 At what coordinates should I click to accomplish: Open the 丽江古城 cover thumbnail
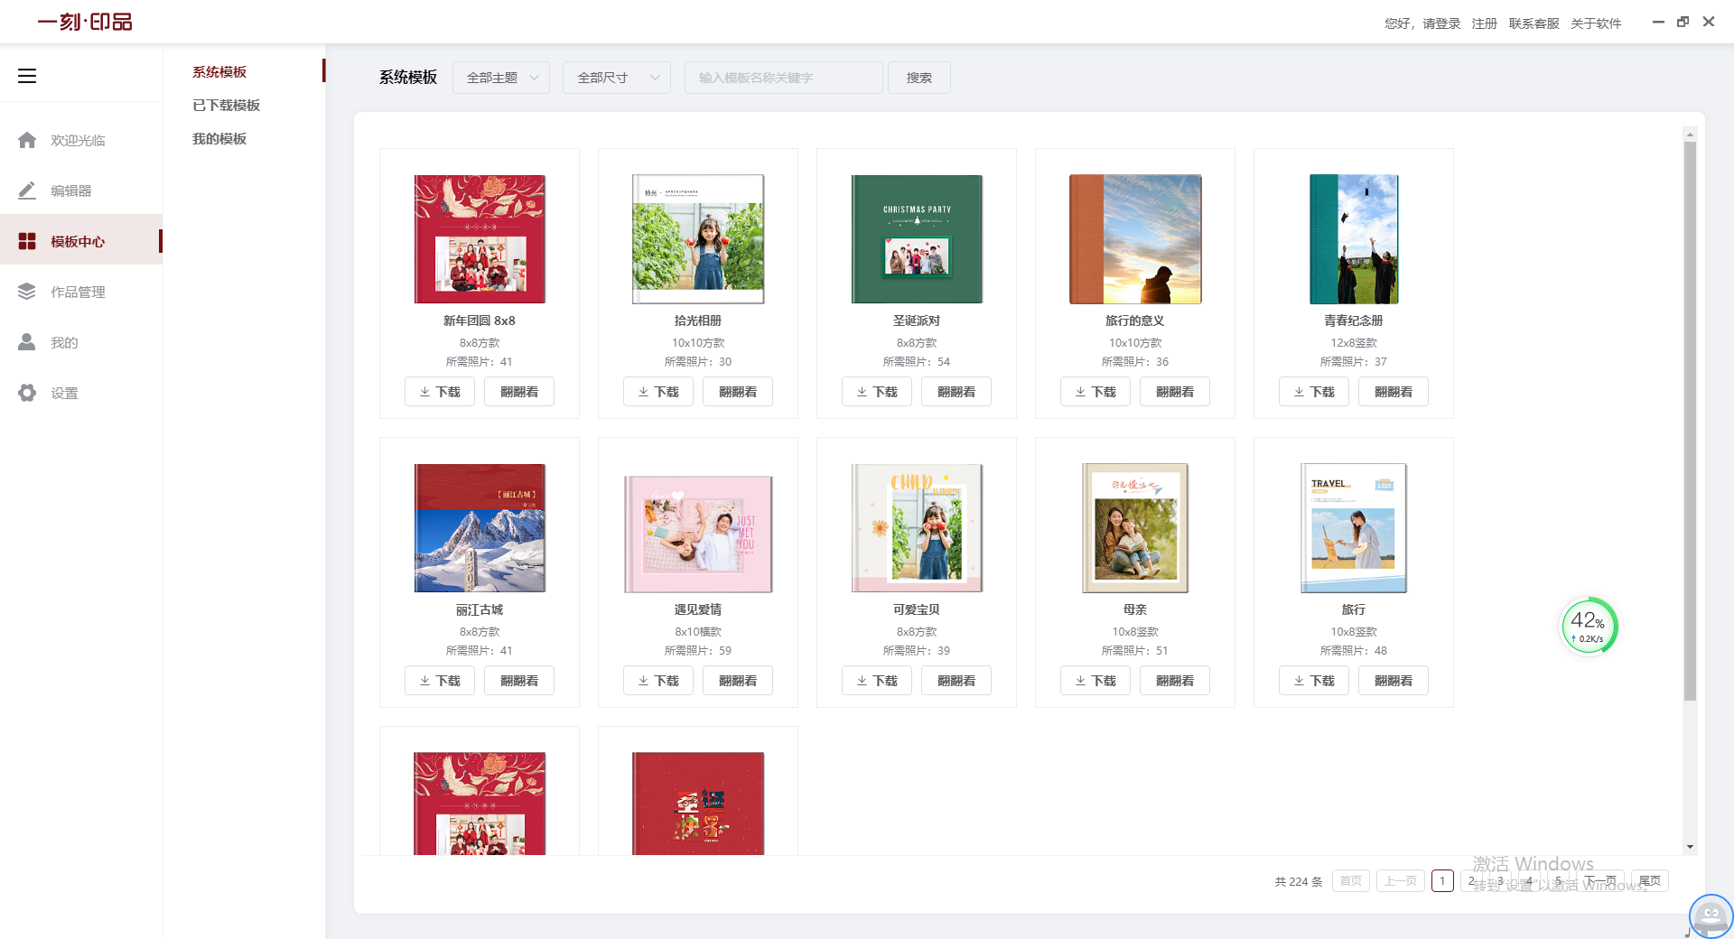click(480, 528)
